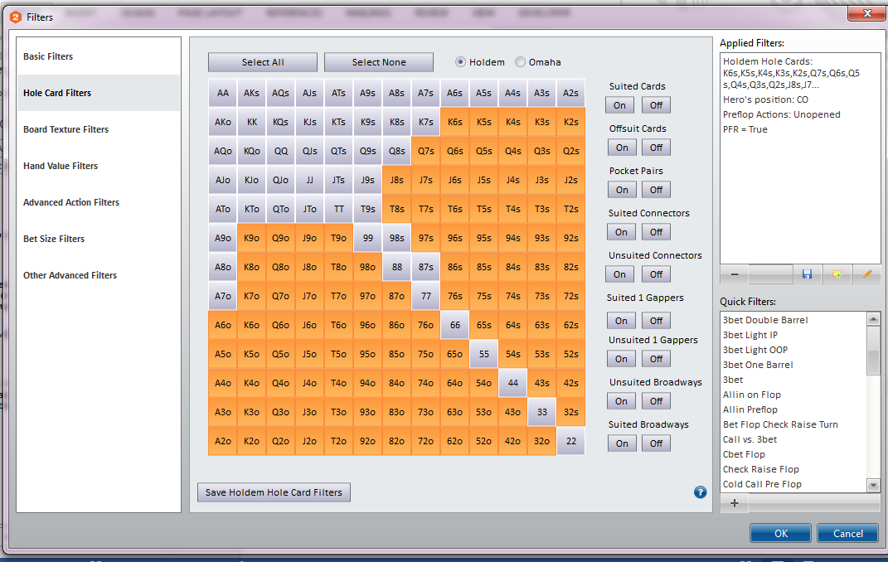The width and height of the screenshot is (888, 562).
Task: Click the minus remove-filter icon
Action: click(735, 274)
